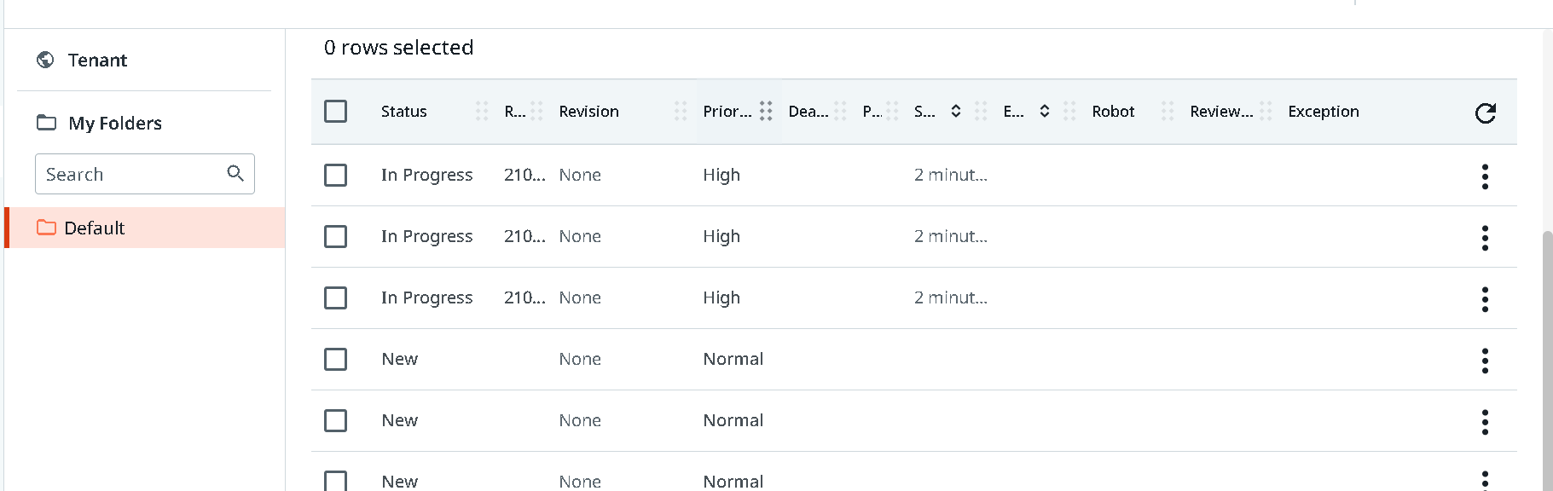This screenshot has height=491, width=1553.
Task: Select the Default folder
Action: pyautogui.click(x=95, y=228)
